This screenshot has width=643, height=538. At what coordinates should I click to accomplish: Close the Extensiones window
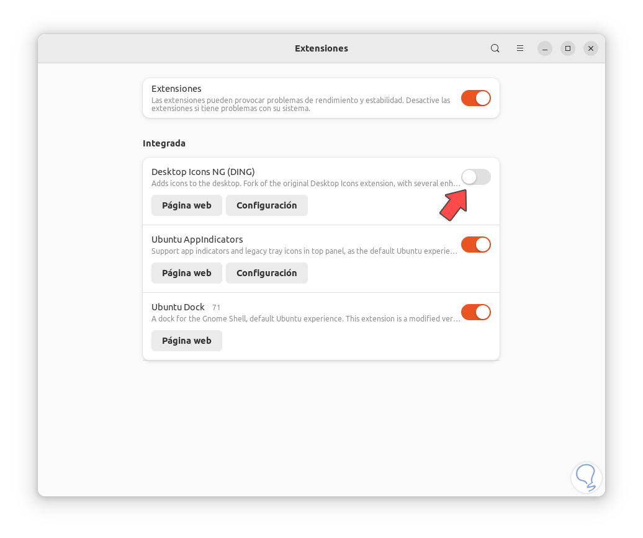[x=590, y=48]
